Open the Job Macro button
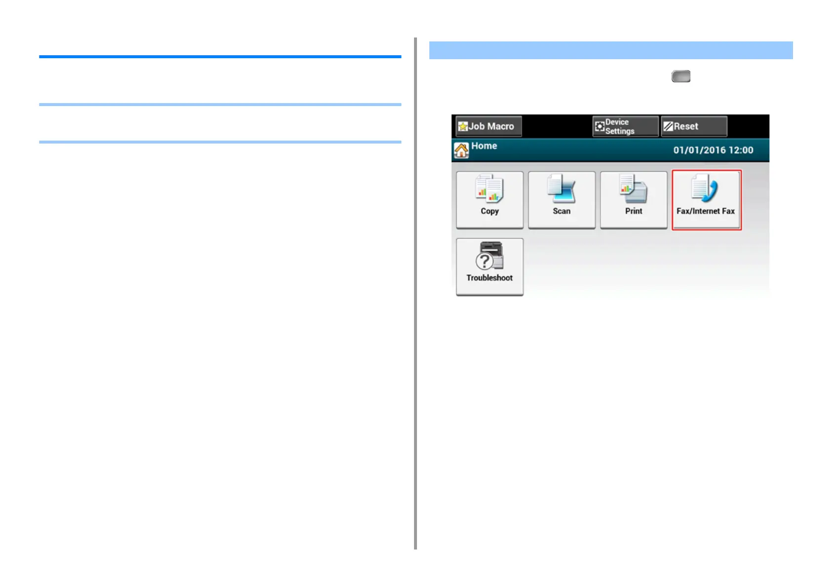Viewport: 831px width, 587px height. pyautogui.click(x=489, y=126)
